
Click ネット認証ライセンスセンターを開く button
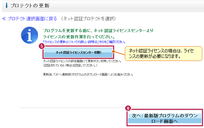pos(78,52)
